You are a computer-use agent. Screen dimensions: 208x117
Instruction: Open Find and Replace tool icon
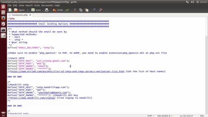tap(101, 10)
